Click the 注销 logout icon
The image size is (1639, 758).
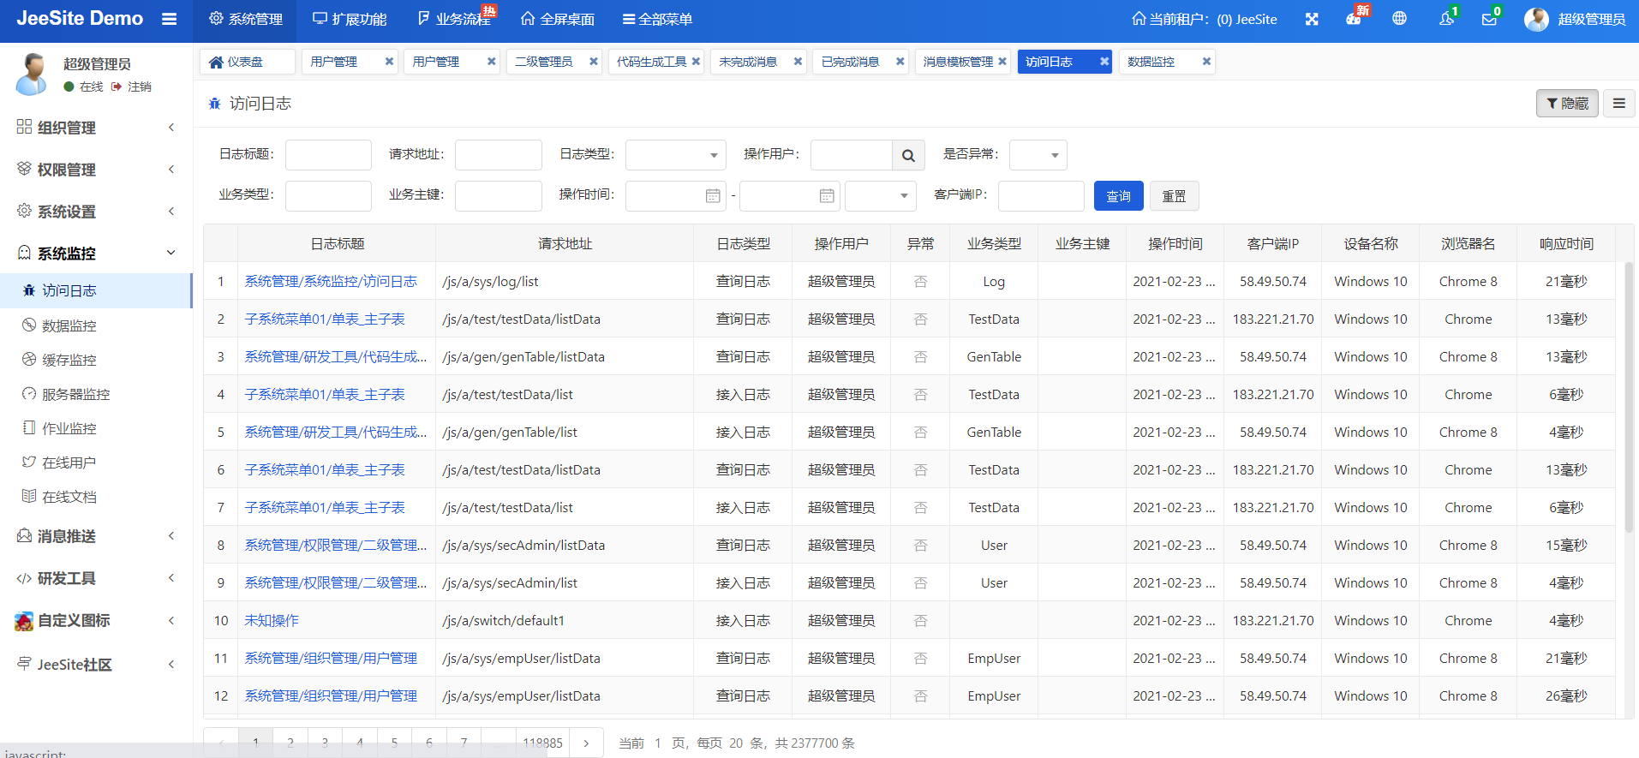pos(117,87)
